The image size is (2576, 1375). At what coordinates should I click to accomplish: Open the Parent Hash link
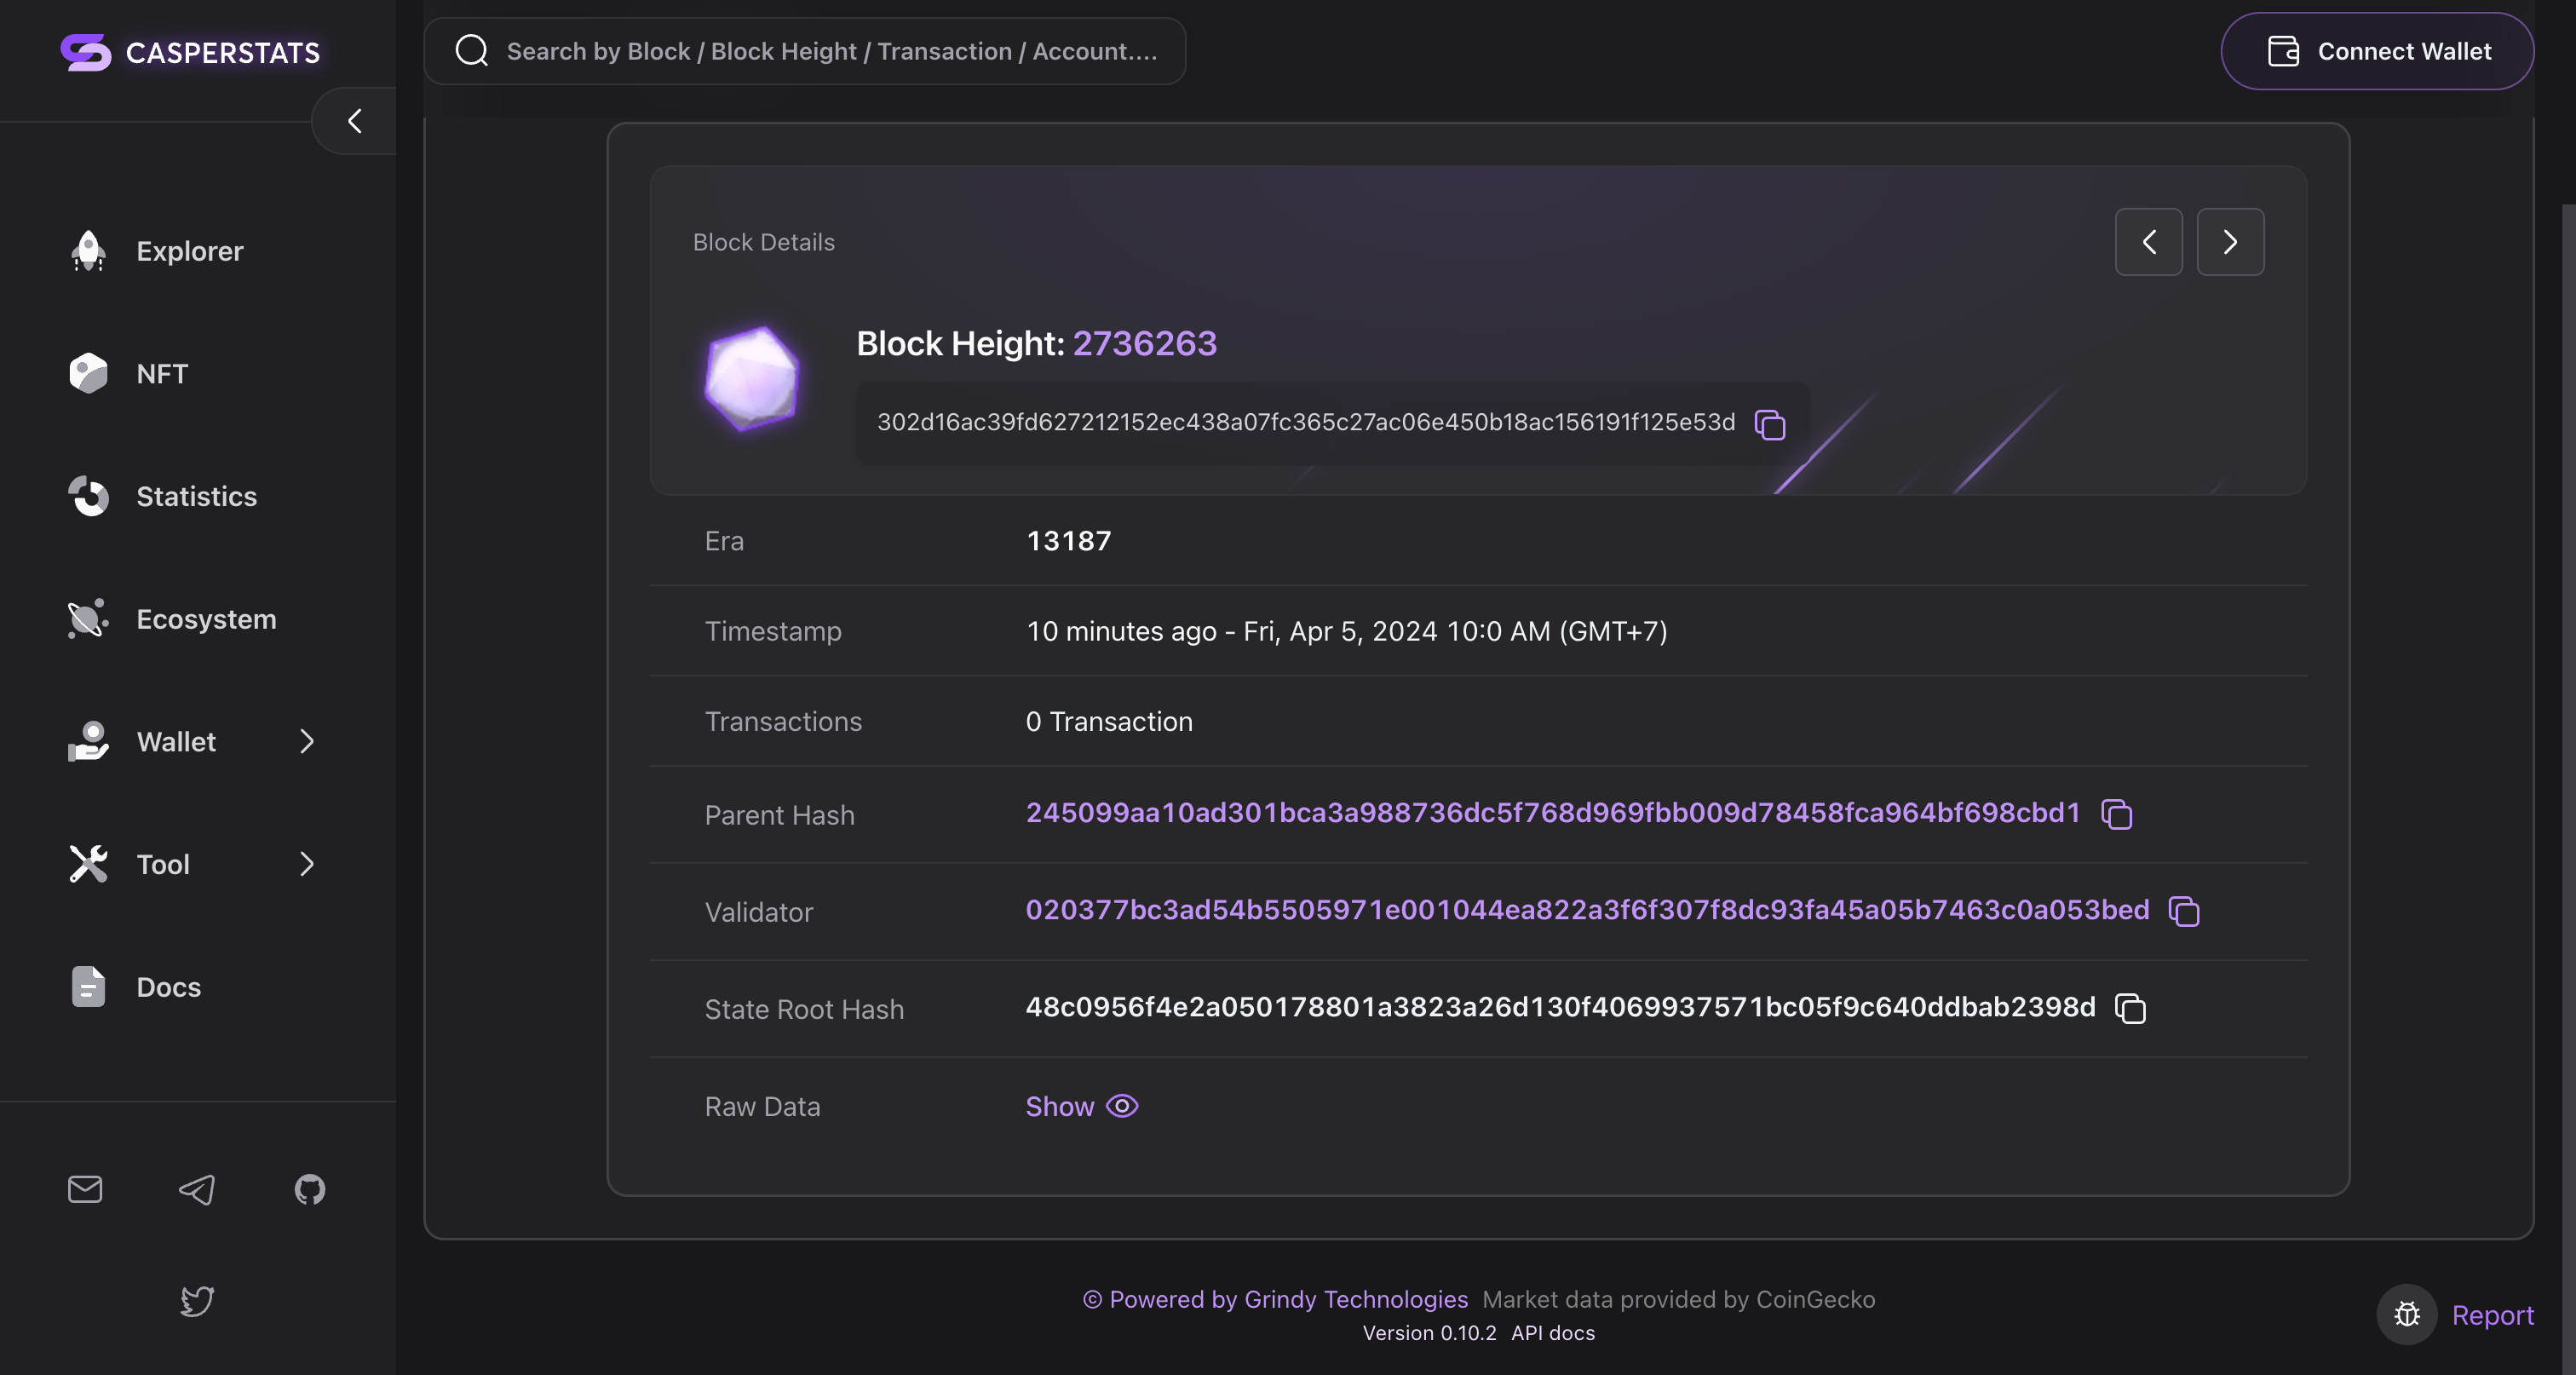click(x=1552, y=813)
